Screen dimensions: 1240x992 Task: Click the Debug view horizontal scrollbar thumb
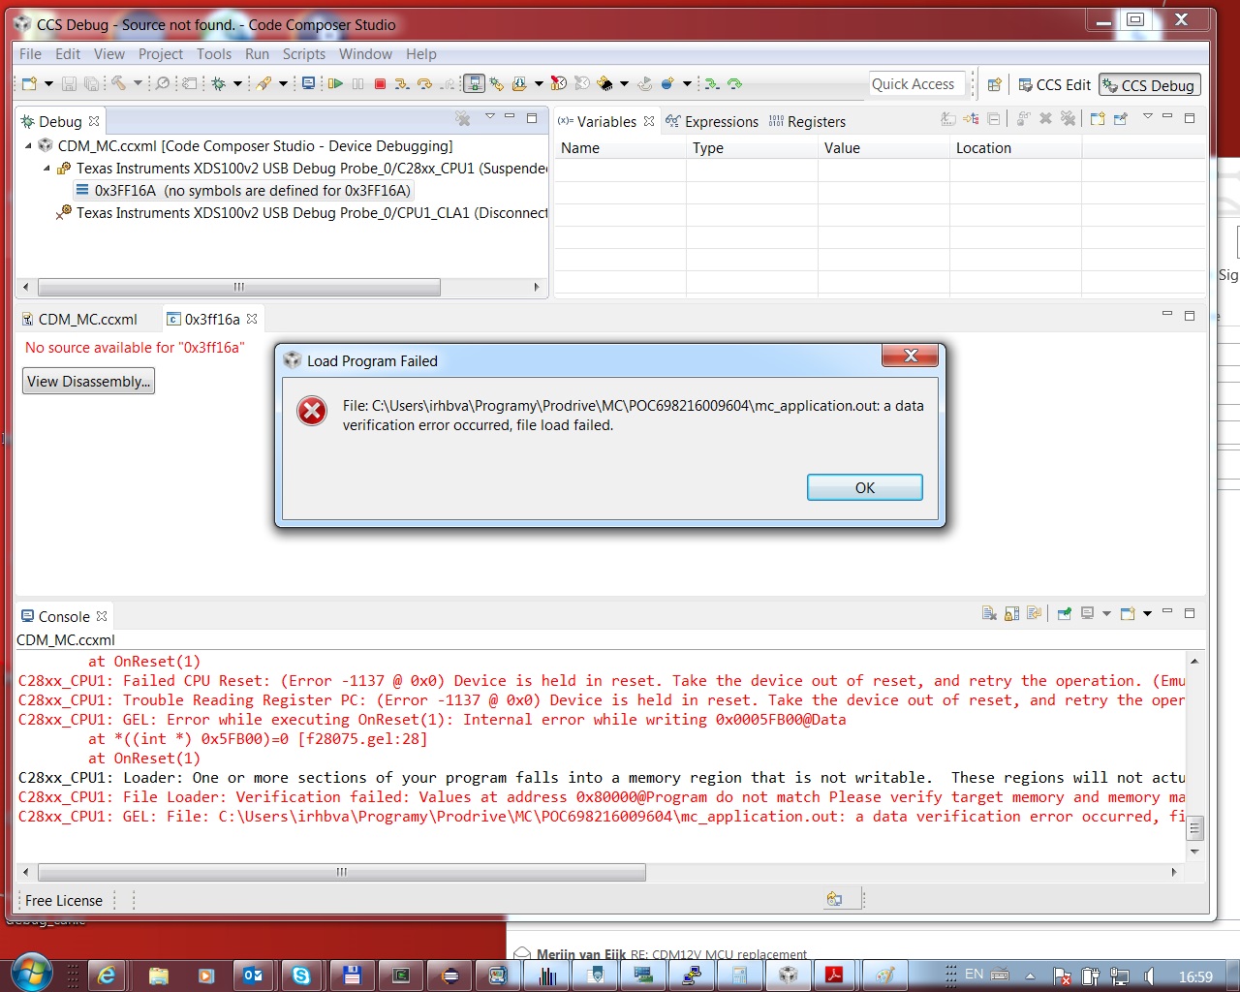[x=239, y=288]
